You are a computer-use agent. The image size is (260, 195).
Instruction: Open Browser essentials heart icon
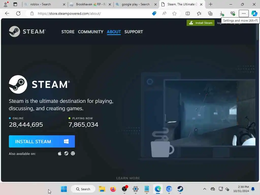pos(233,13)
